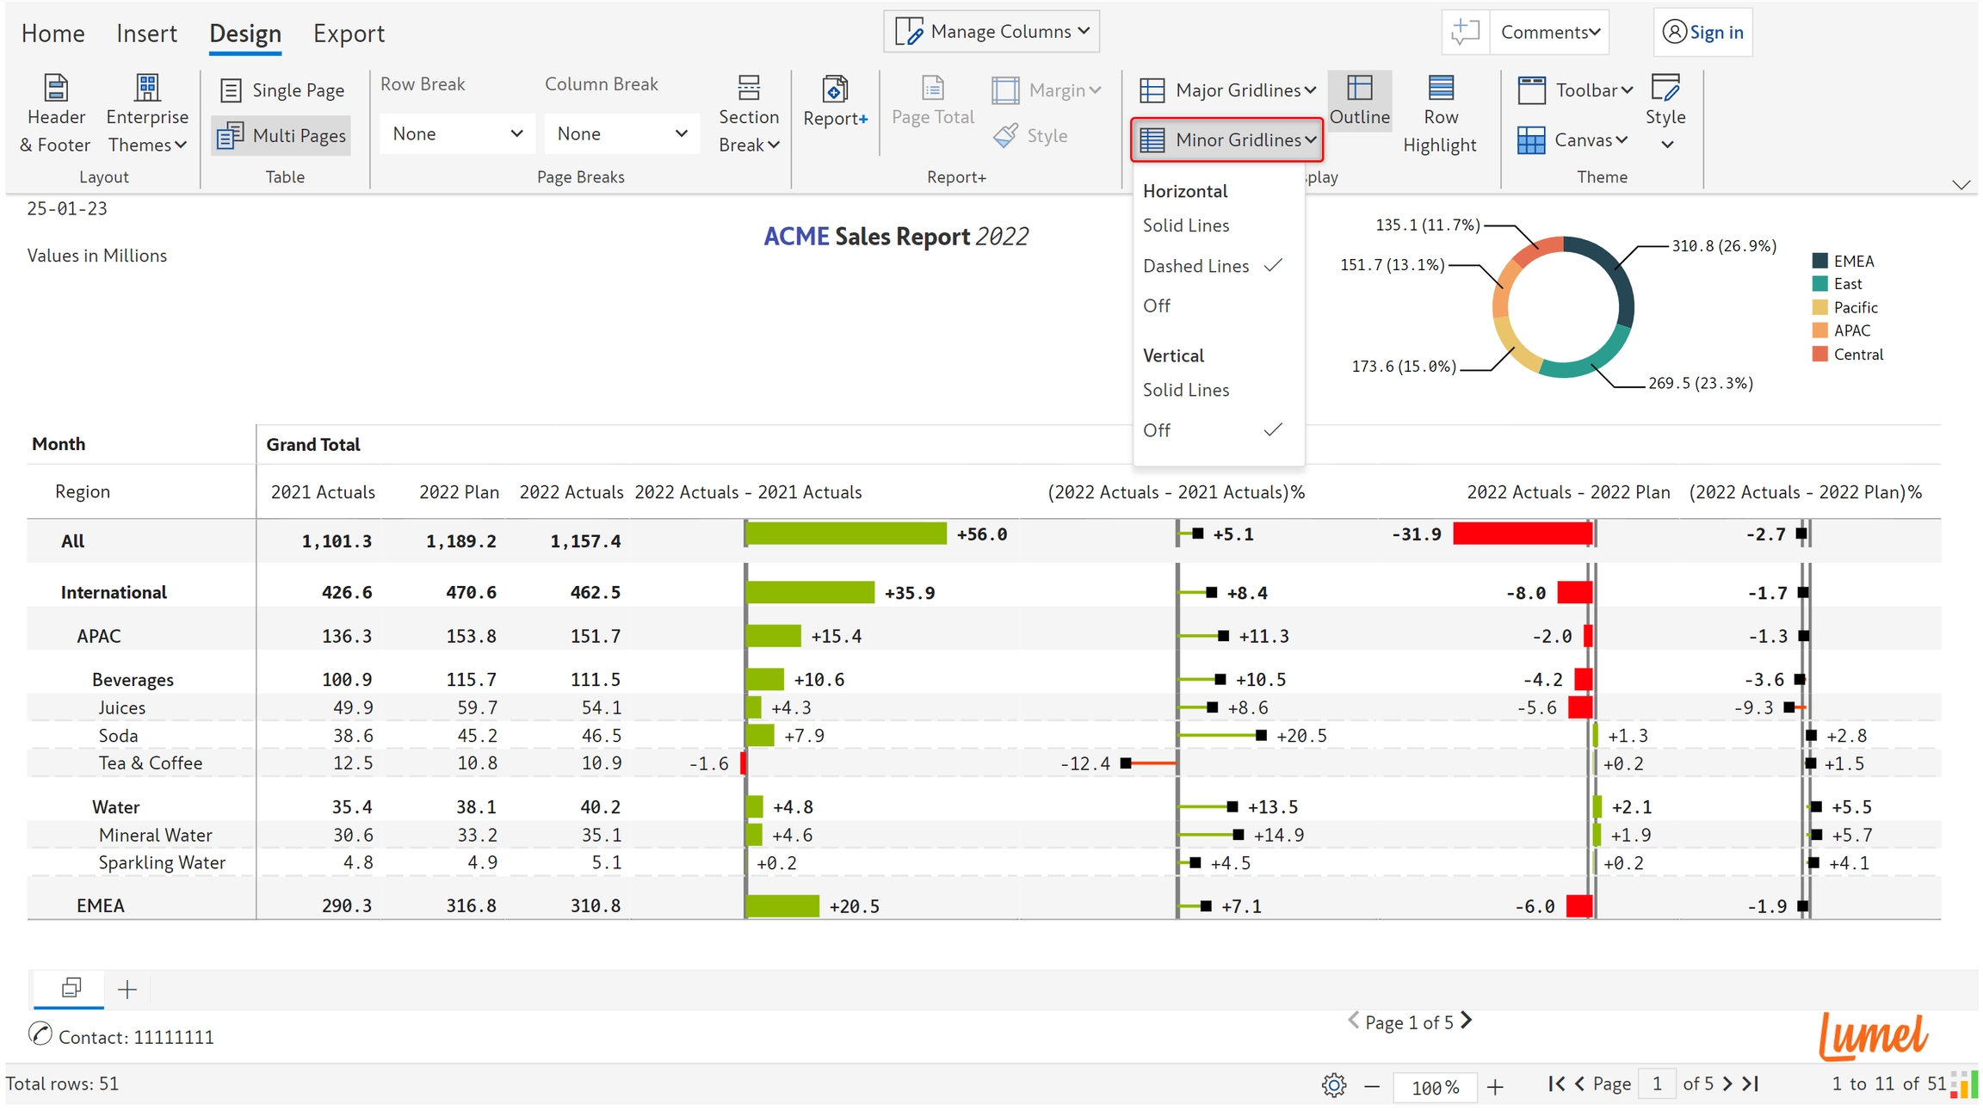Turn Horizontal minor gridlines Off
Image resolution: width=1983 pixels, height=1111 pixels.
pyautogui.click(x=1156, y=306)
